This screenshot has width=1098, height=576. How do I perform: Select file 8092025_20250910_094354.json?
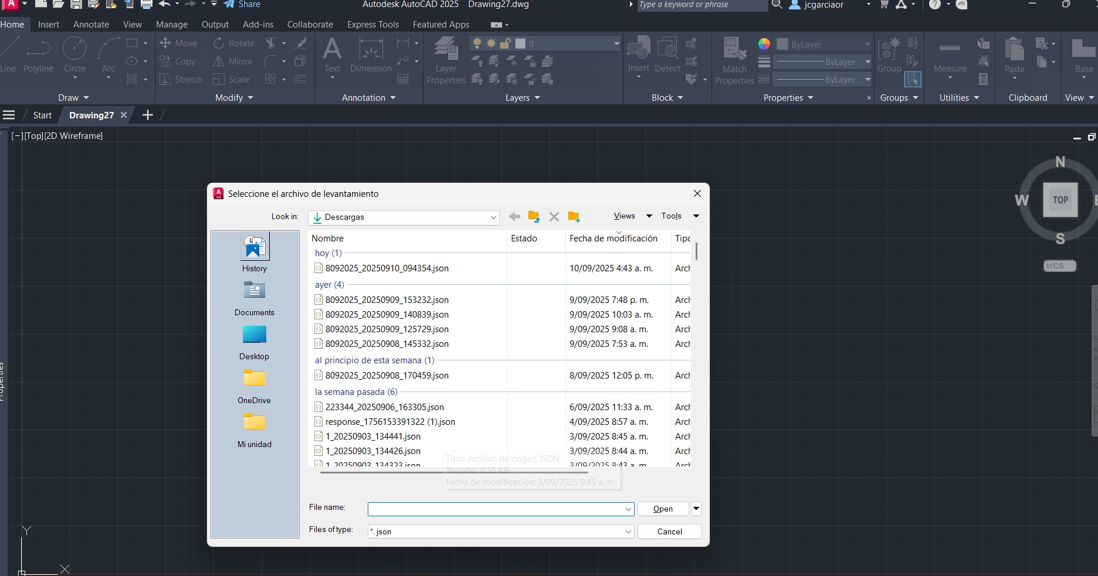click(x=387, y=268)
